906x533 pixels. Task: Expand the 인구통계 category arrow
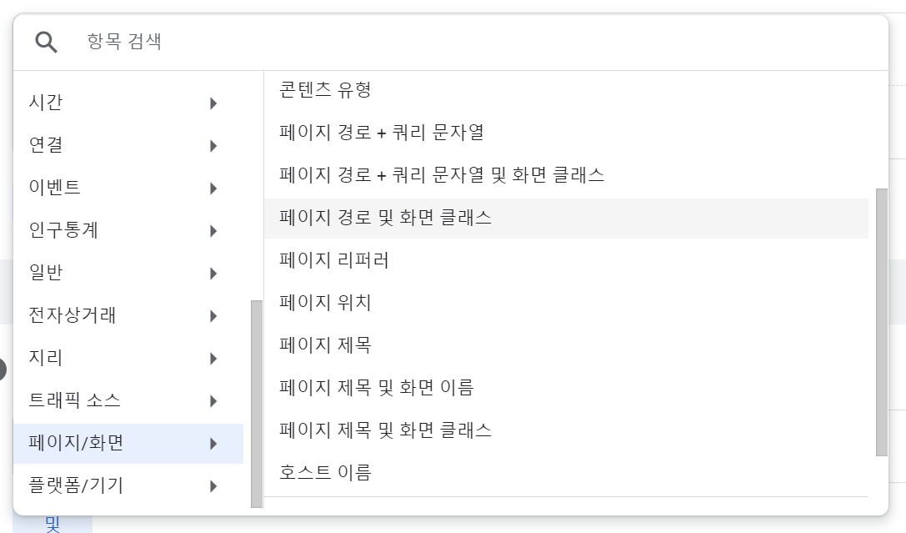point(213,230)
